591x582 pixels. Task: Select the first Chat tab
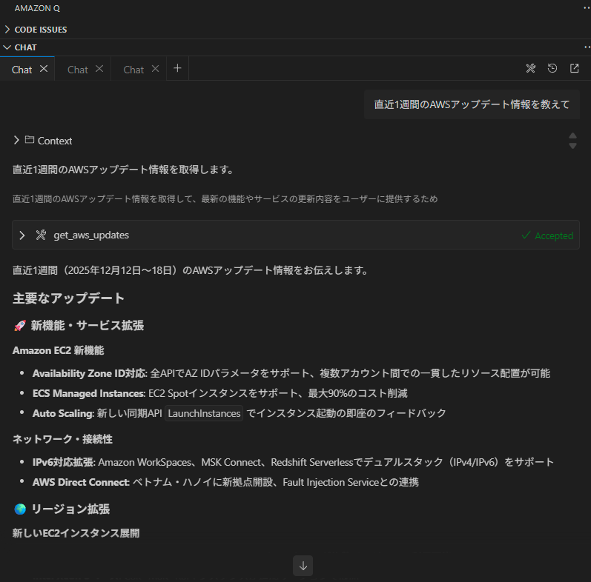point(22,70)
